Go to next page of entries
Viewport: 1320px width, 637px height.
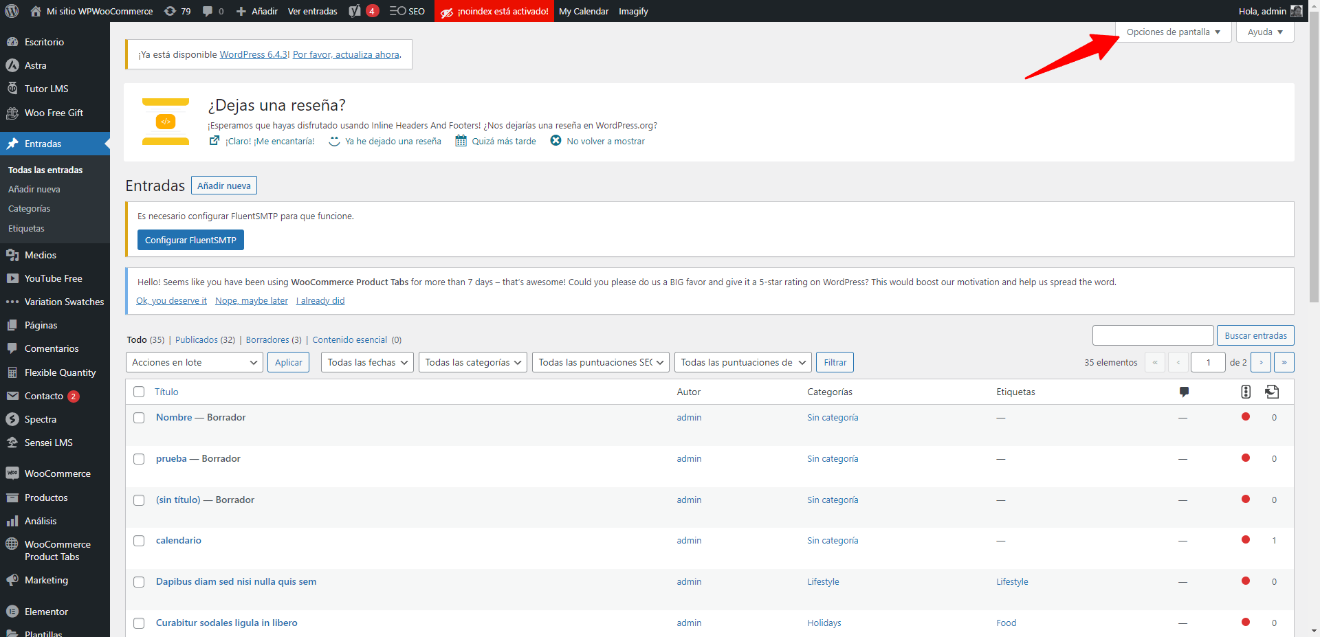point(1261,362)
